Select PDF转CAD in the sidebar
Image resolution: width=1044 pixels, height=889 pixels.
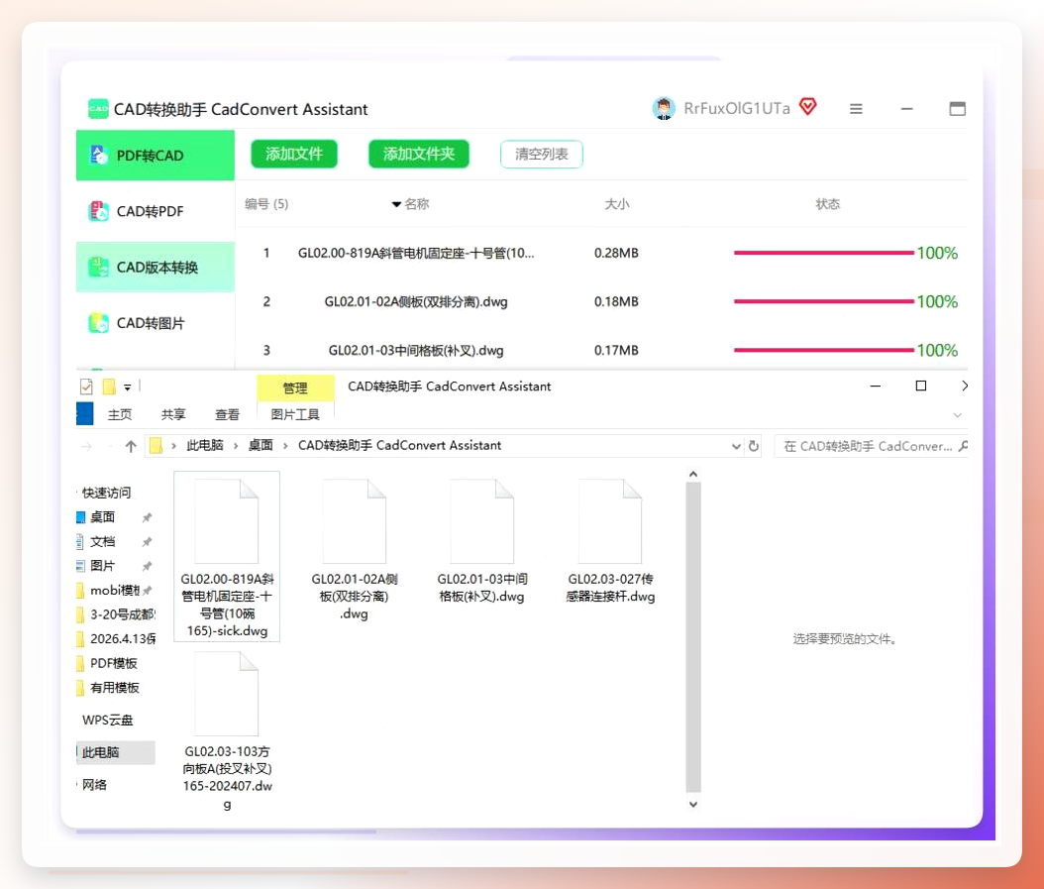[x=156, y=156]
